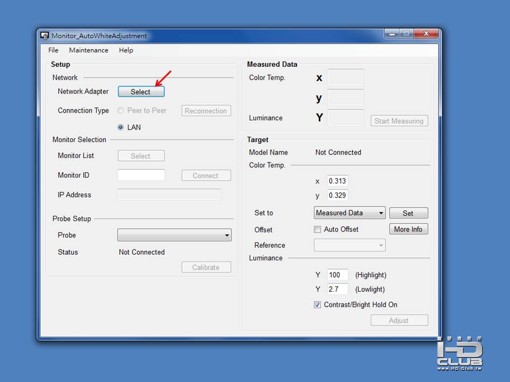This screenshot has width=510, height=382.
Task: Edit target y field showing 0.329
Action: 338,195
